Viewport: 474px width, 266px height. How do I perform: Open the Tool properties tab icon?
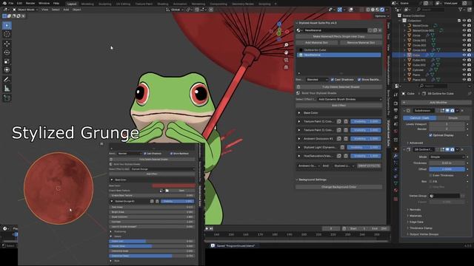(395, 95)
